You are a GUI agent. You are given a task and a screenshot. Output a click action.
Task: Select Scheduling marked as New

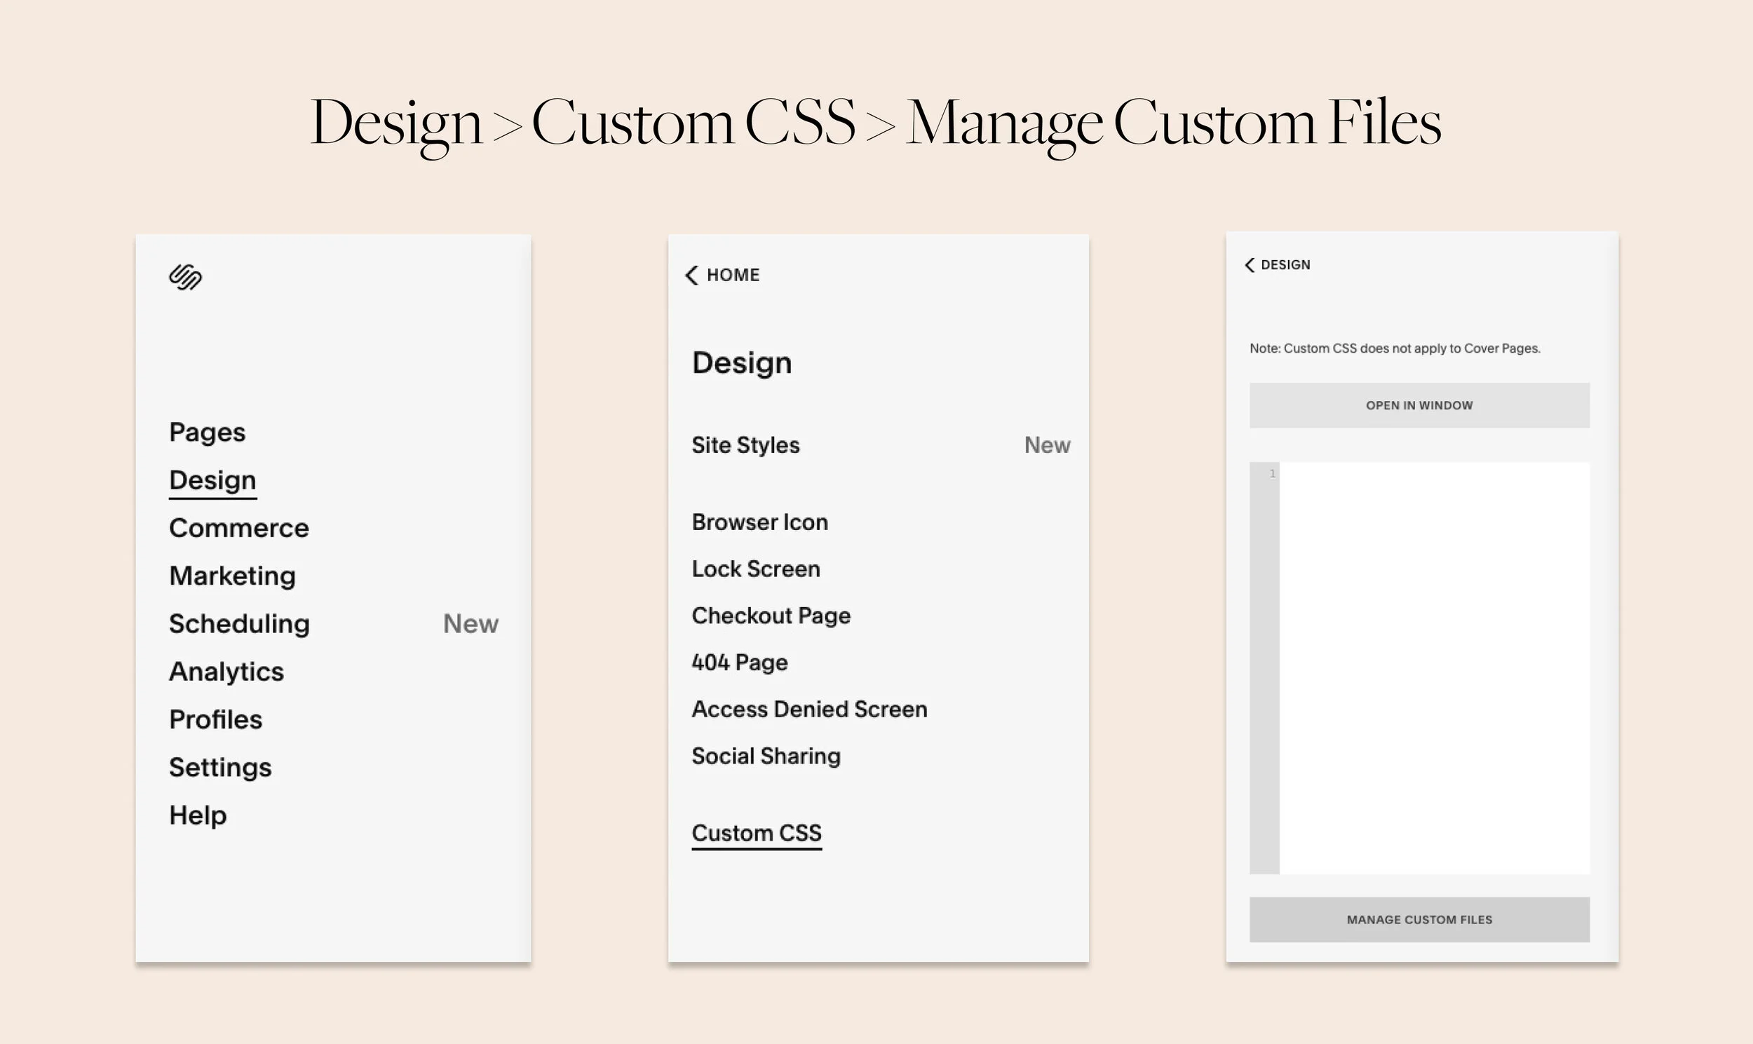(x=238, y=623)
